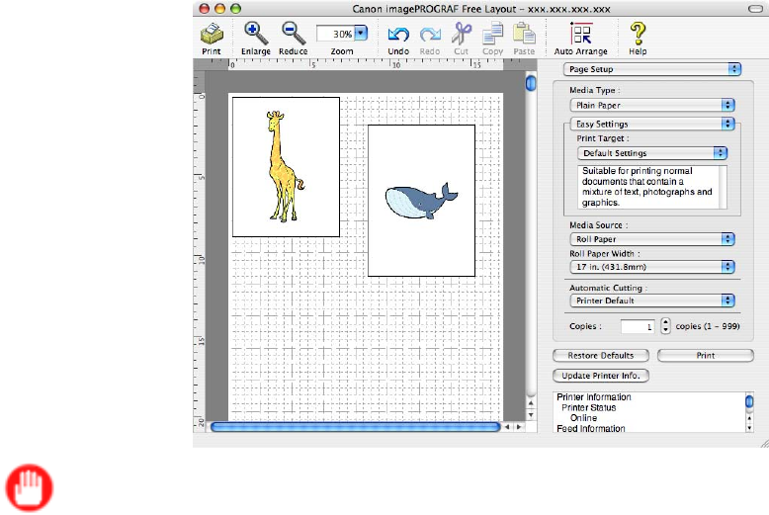Click the preview scroll-up arrow

pos(531,403)
